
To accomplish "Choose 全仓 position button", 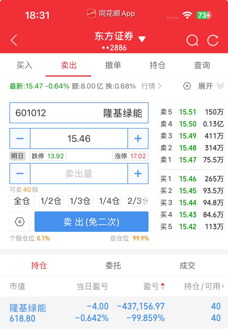I will pos(22,201).
